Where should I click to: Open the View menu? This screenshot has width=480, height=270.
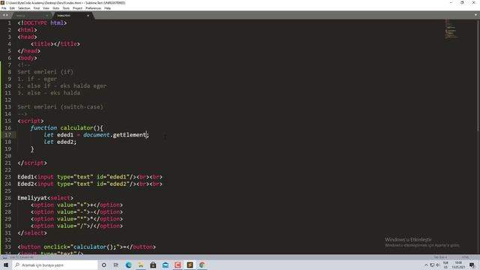point(46,8)
